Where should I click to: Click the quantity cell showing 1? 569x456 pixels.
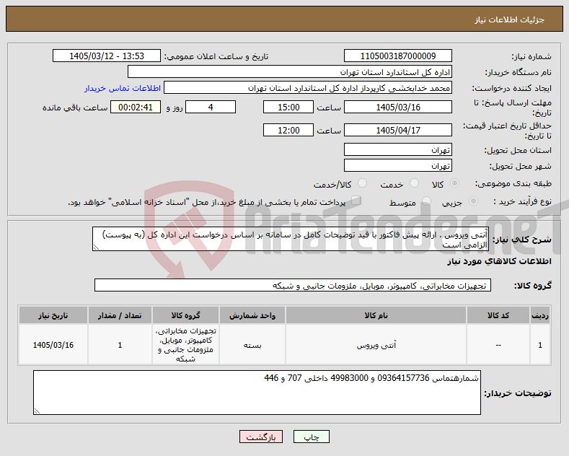120,345
